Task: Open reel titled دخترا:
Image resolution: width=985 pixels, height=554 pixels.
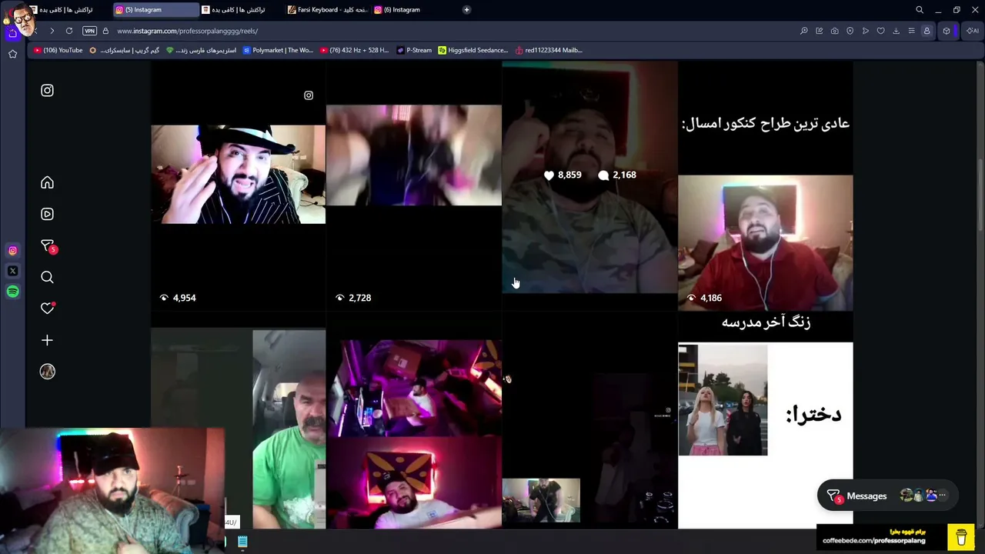Action: [x=765, y=419]
